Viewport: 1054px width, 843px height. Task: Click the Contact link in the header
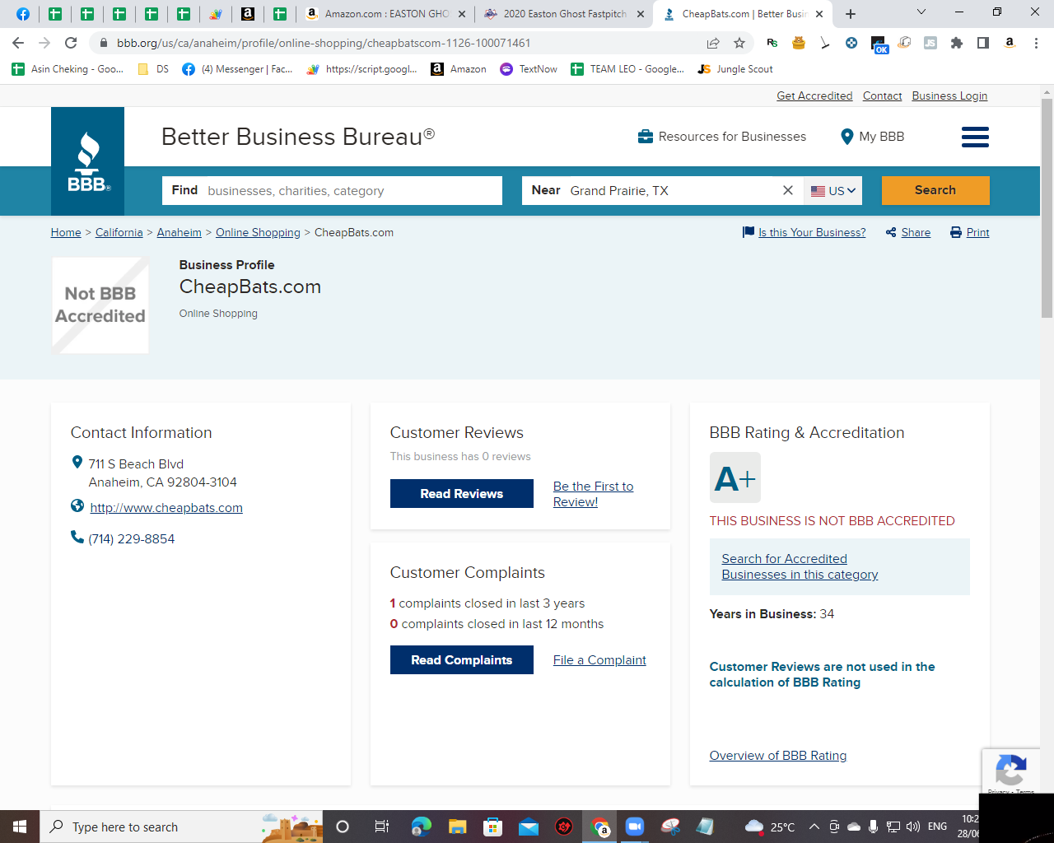click(x=882, y=95)
